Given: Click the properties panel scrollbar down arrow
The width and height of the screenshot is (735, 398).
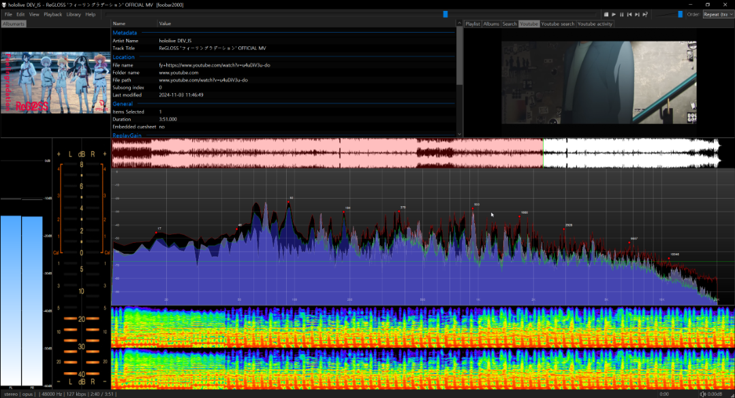Looking at the screenshot, I should click(459, 134).
